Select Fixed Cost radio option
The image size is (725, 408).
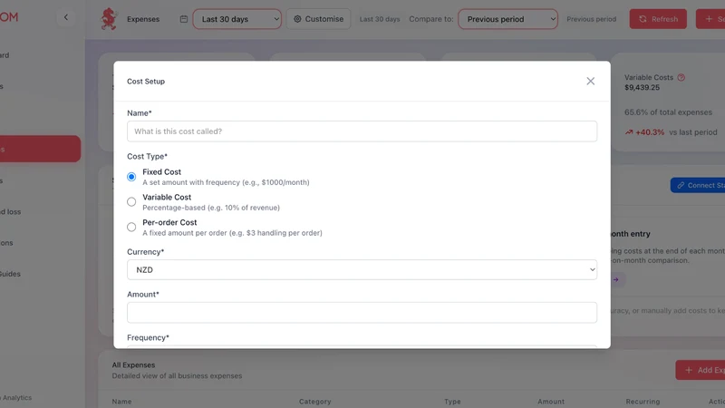click(x=131, y=177)
